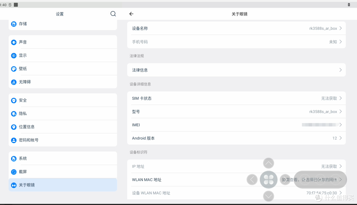Click the 未知 phone number value

point(333,42)
